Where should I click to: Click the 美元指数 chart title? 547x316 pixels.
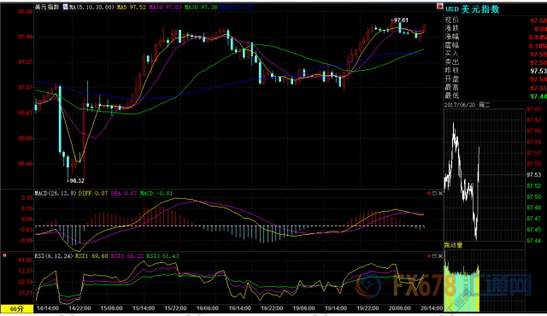coord(47,7)
